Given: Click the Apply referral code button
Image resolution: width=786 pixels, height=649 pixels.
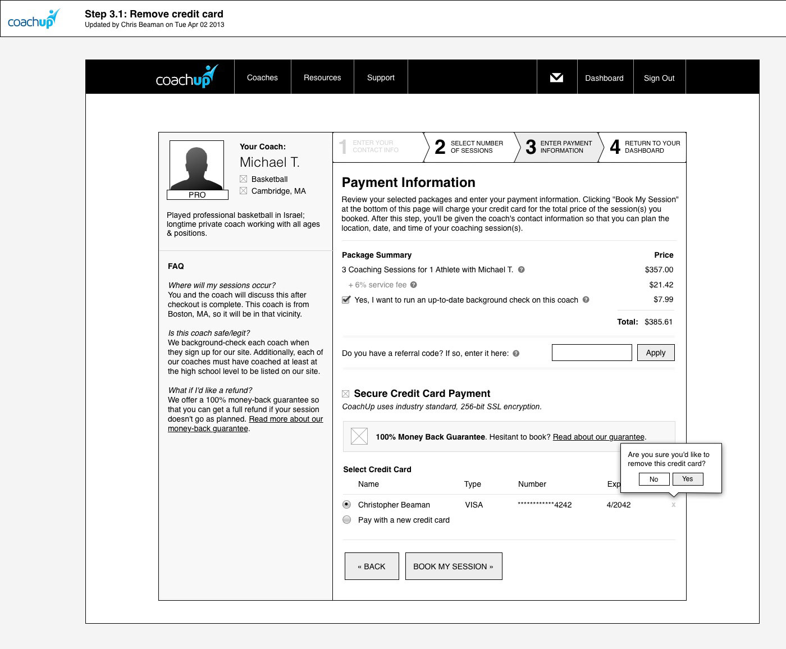Looking at the screenshot, I should click(656, 353).
